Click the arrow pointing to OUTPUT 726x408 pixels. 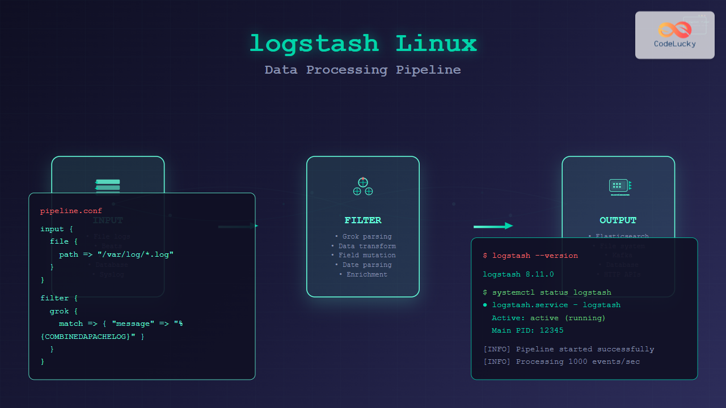tap(493, 226)
